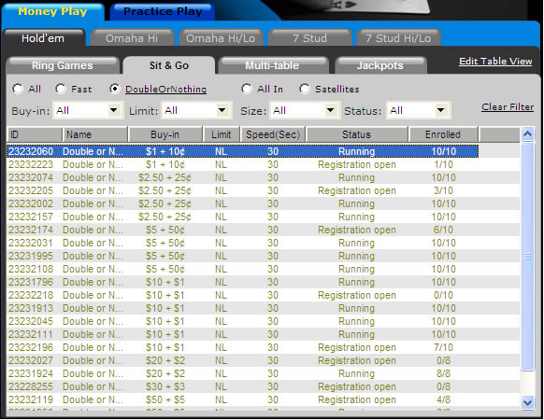Screen dimensions: 544x420
Task: Click the vertical scrollbar thumb
Action: pyautogui.click(x=528, y=257)
